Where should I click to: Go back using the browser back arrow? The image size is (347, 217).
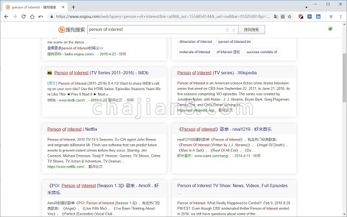click(6, 17)
